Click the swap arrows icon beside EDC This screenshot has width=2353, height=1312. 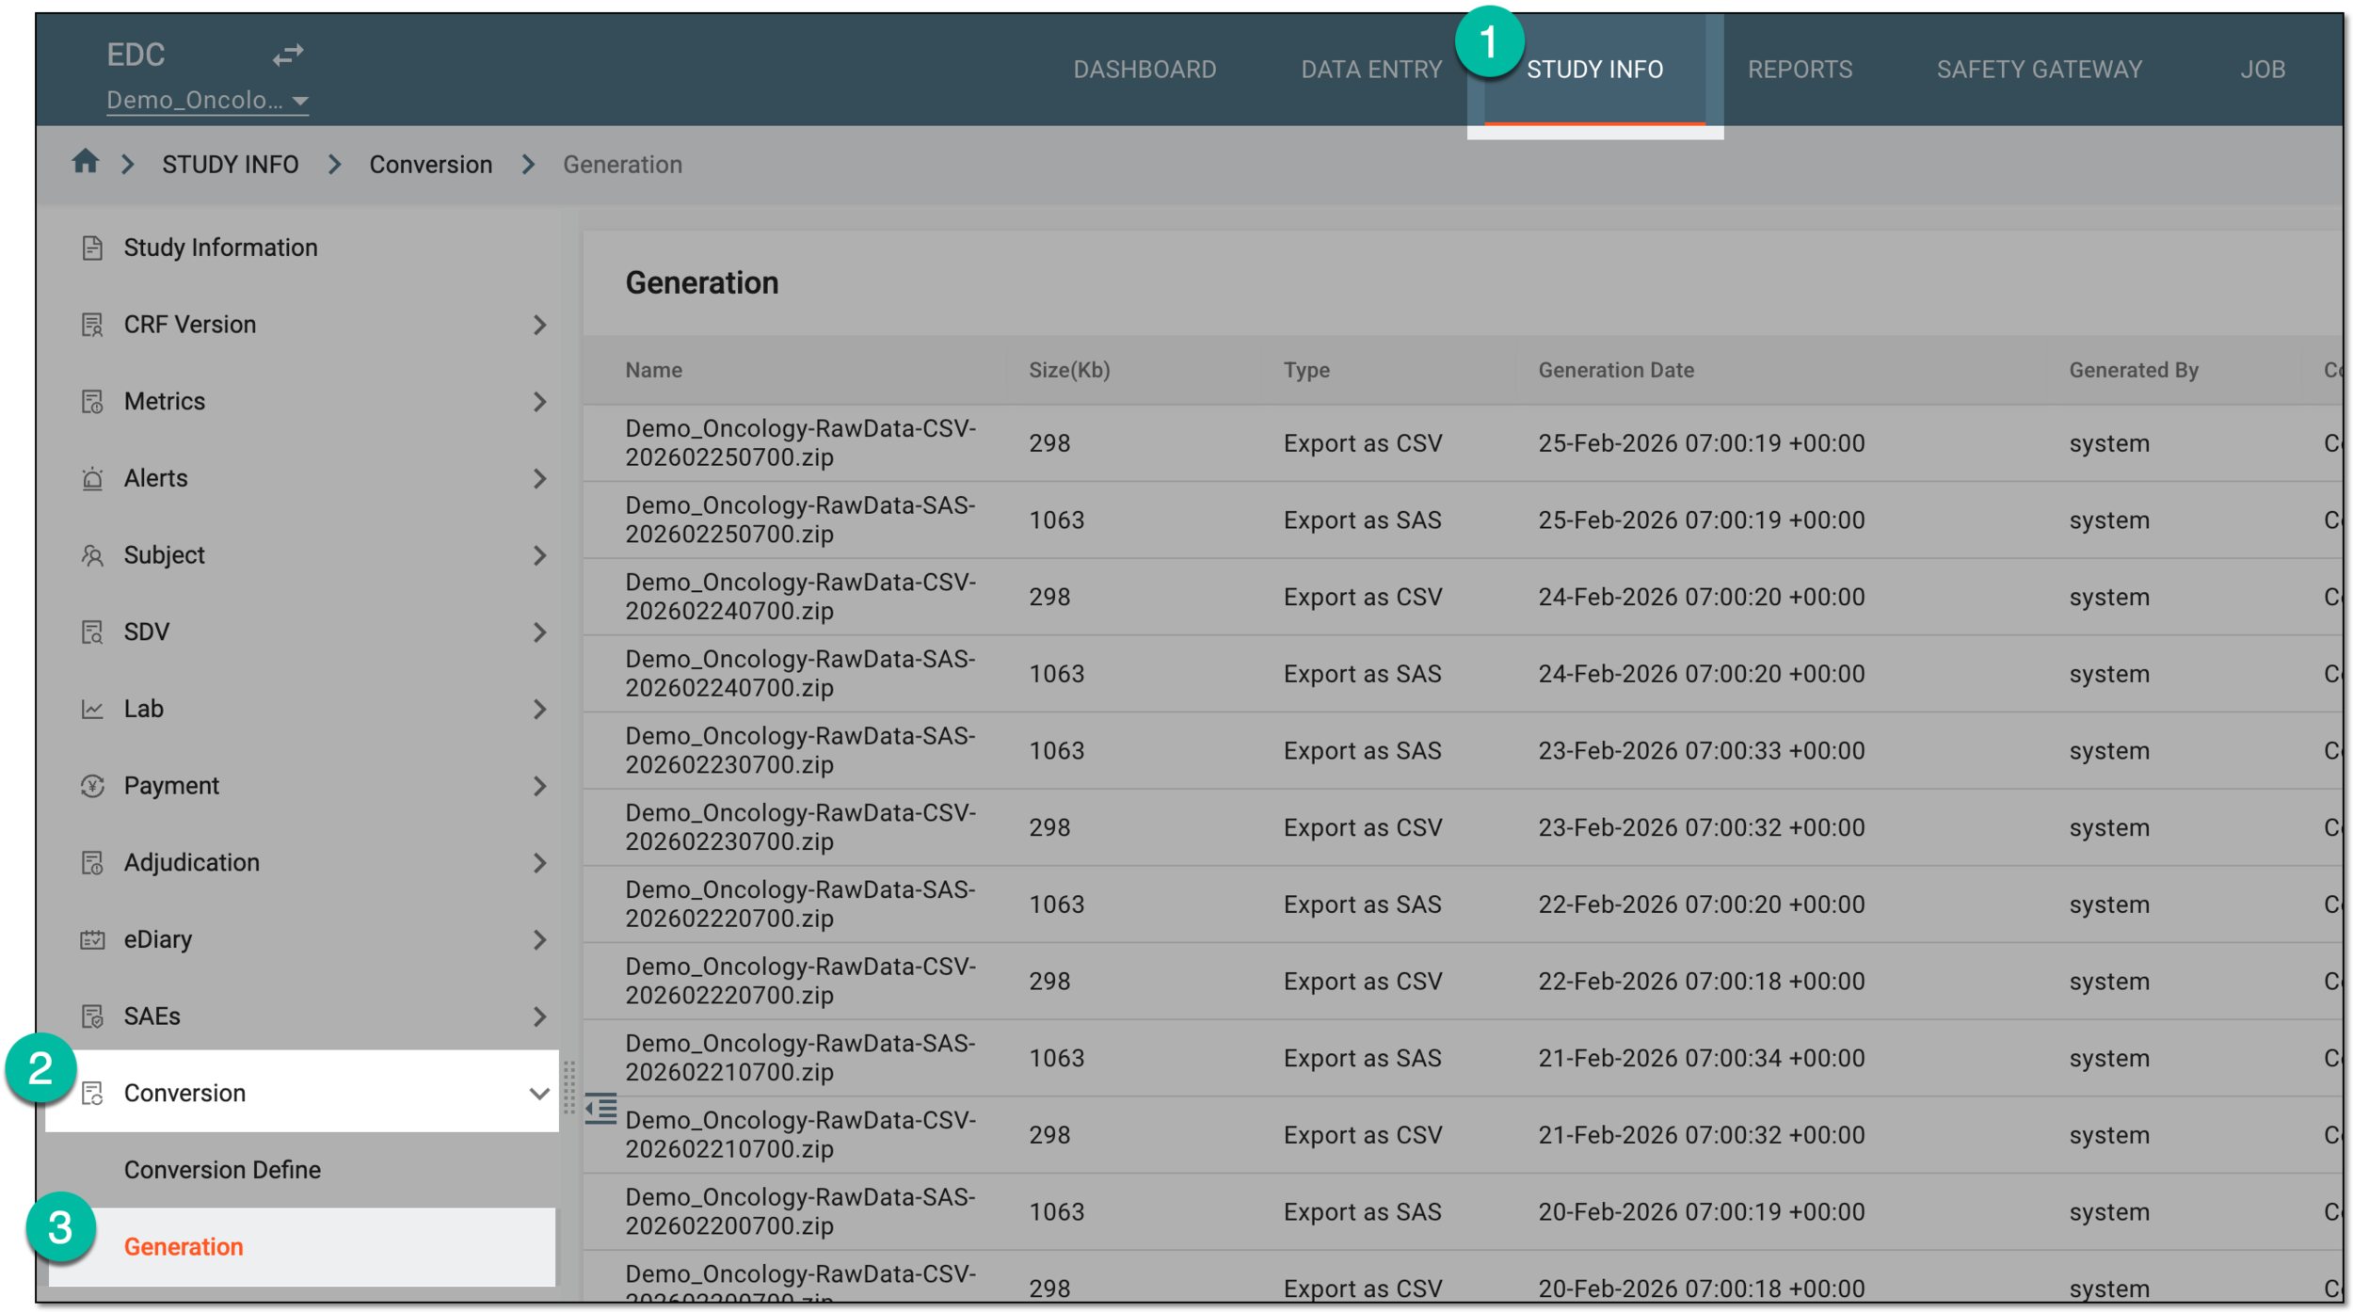point(288,55)
